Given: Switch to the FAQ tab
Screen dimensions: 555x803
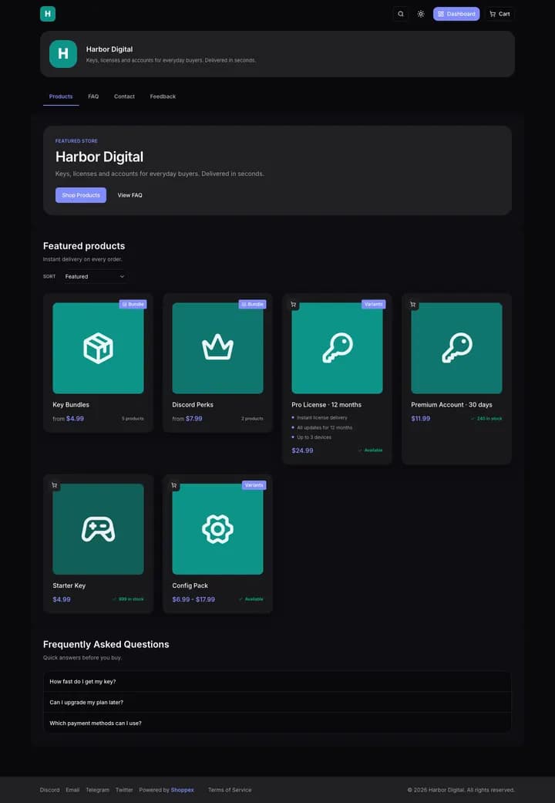Looking at the screenshot, I should tap(93, 96).
